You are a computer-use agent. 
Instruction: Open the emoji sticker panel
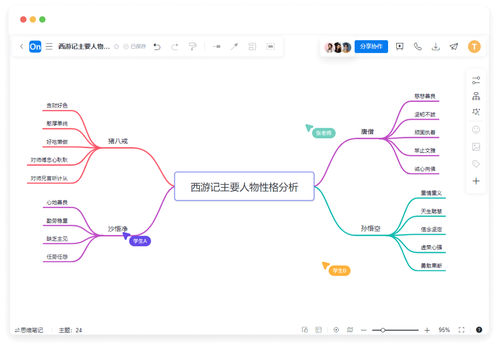476,129
